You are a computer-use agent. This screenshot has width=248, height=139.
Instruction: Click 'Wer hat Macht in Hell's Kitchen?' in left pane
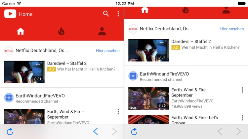(86, 69)
